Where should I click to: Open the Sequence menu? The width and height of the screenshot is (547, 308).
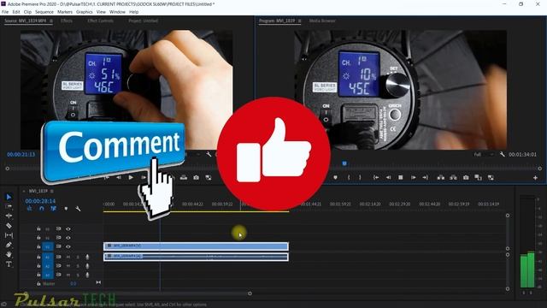click(44, 12)
